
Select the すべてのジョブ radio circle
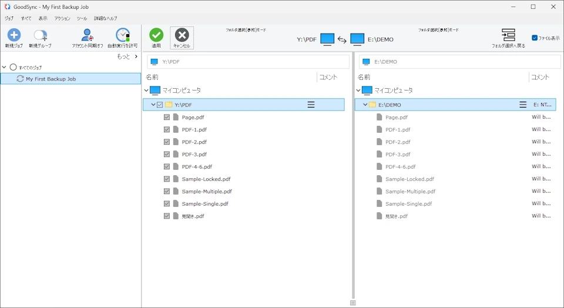pos(14,67)
